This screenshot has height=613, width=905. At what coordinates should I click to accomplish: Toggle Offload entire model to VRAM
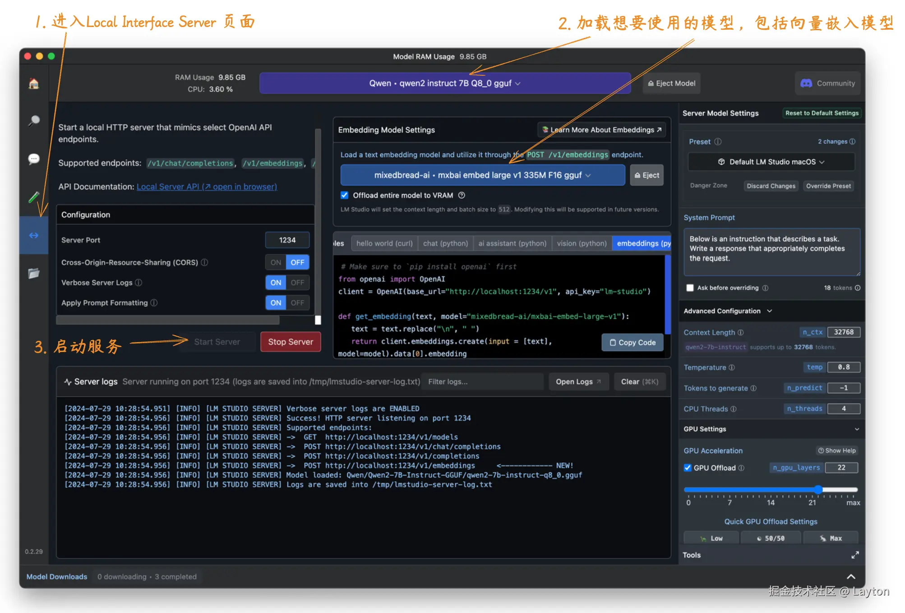coord(345,195)
